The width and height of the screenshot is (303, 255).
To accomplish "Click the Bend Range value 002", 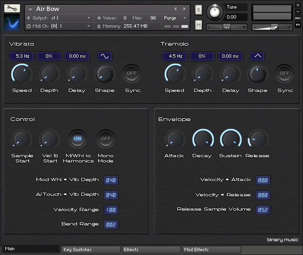I will [x=111, y=224].
